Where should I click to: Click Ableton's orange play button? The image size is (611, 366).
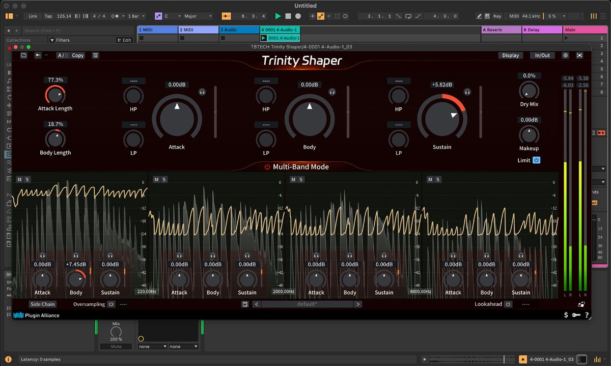pos(278,16)
